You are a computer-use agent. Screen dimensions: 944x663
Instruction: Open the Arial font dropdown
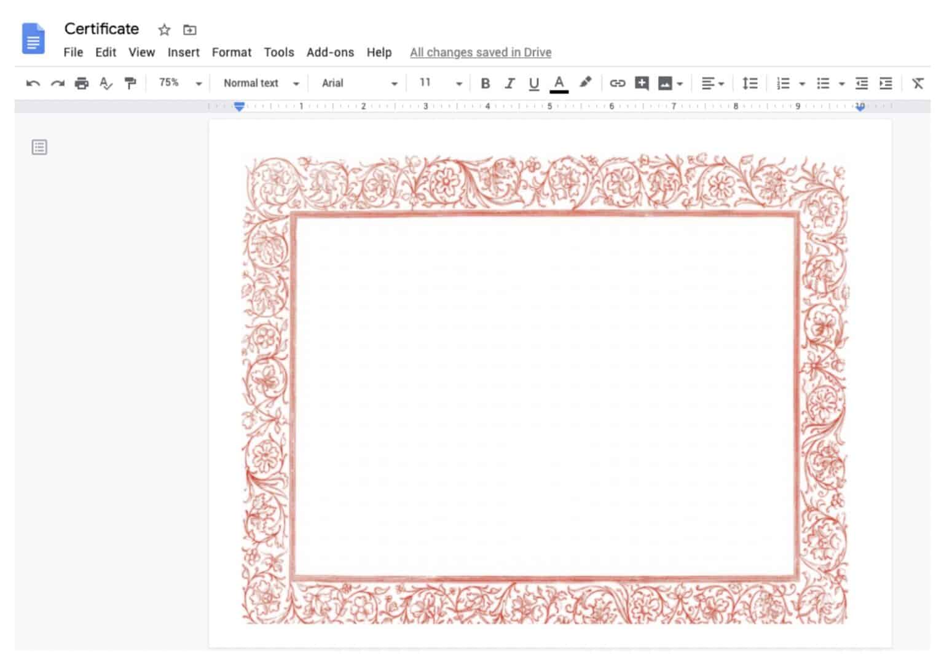[x=360, y=83]
